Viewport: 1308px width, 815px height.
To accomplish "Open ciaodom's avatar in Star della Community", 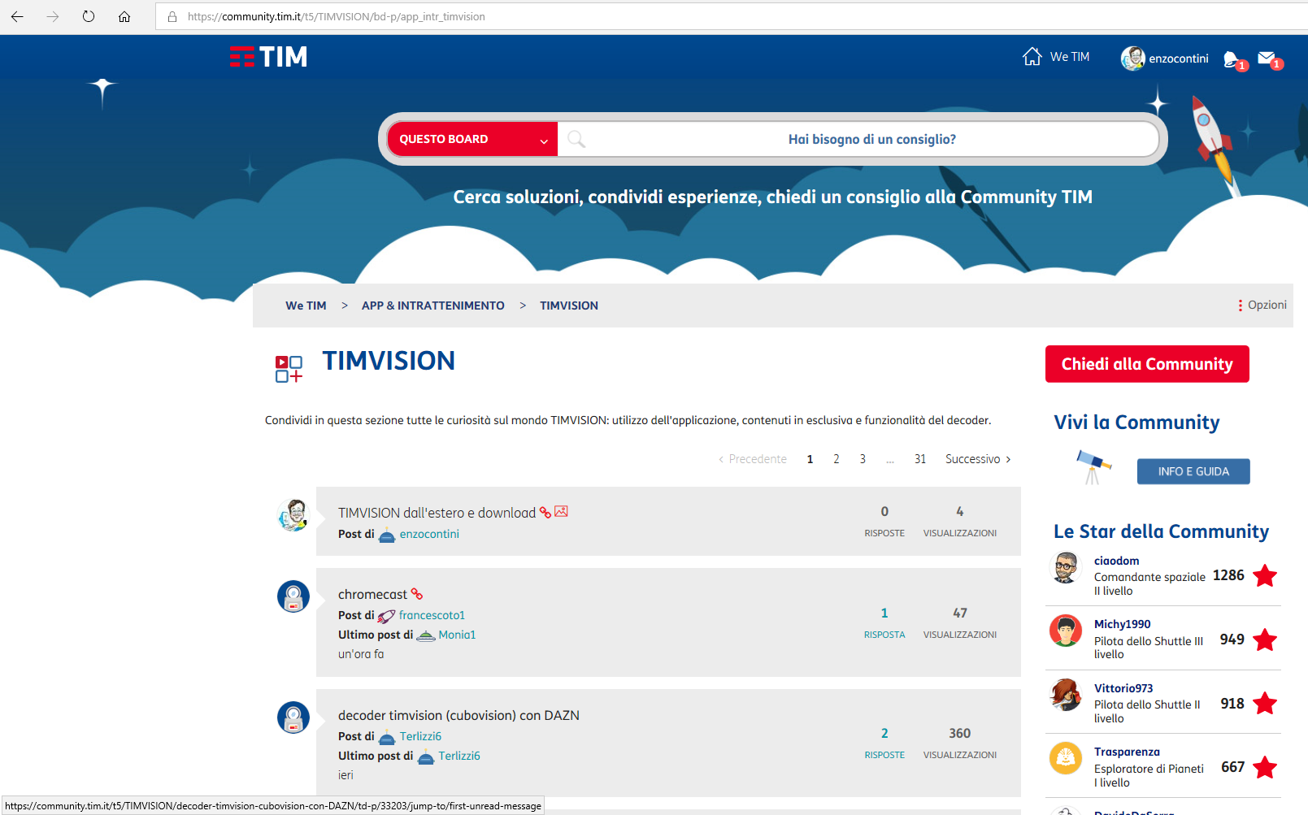I will tap(1066, 567).
